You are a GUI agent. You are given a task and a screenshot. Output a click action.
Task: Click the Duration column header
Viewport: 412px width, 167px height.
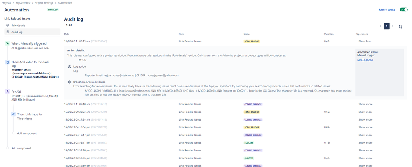pyautogui.click(x=329, y=34)
